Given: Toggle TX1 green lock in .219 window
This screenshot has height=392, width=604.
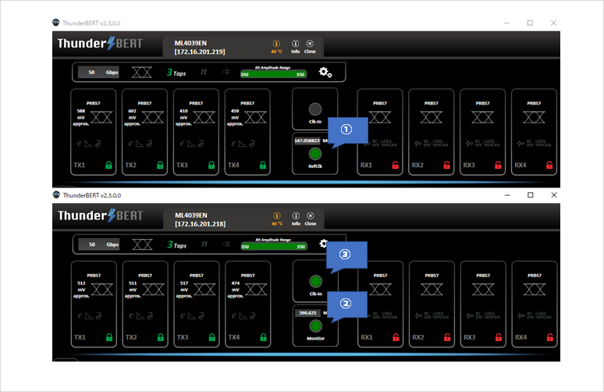Looking at the screenshot, I should tap(108, 165).
